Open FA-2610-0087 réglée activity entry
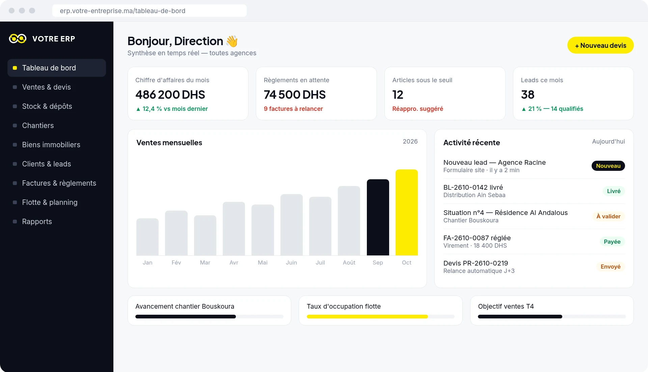 click(534, 242)
